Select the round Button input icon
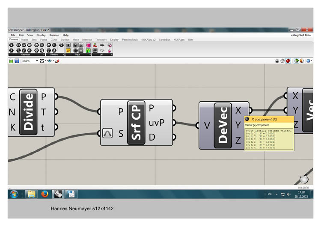 [75, 50]
